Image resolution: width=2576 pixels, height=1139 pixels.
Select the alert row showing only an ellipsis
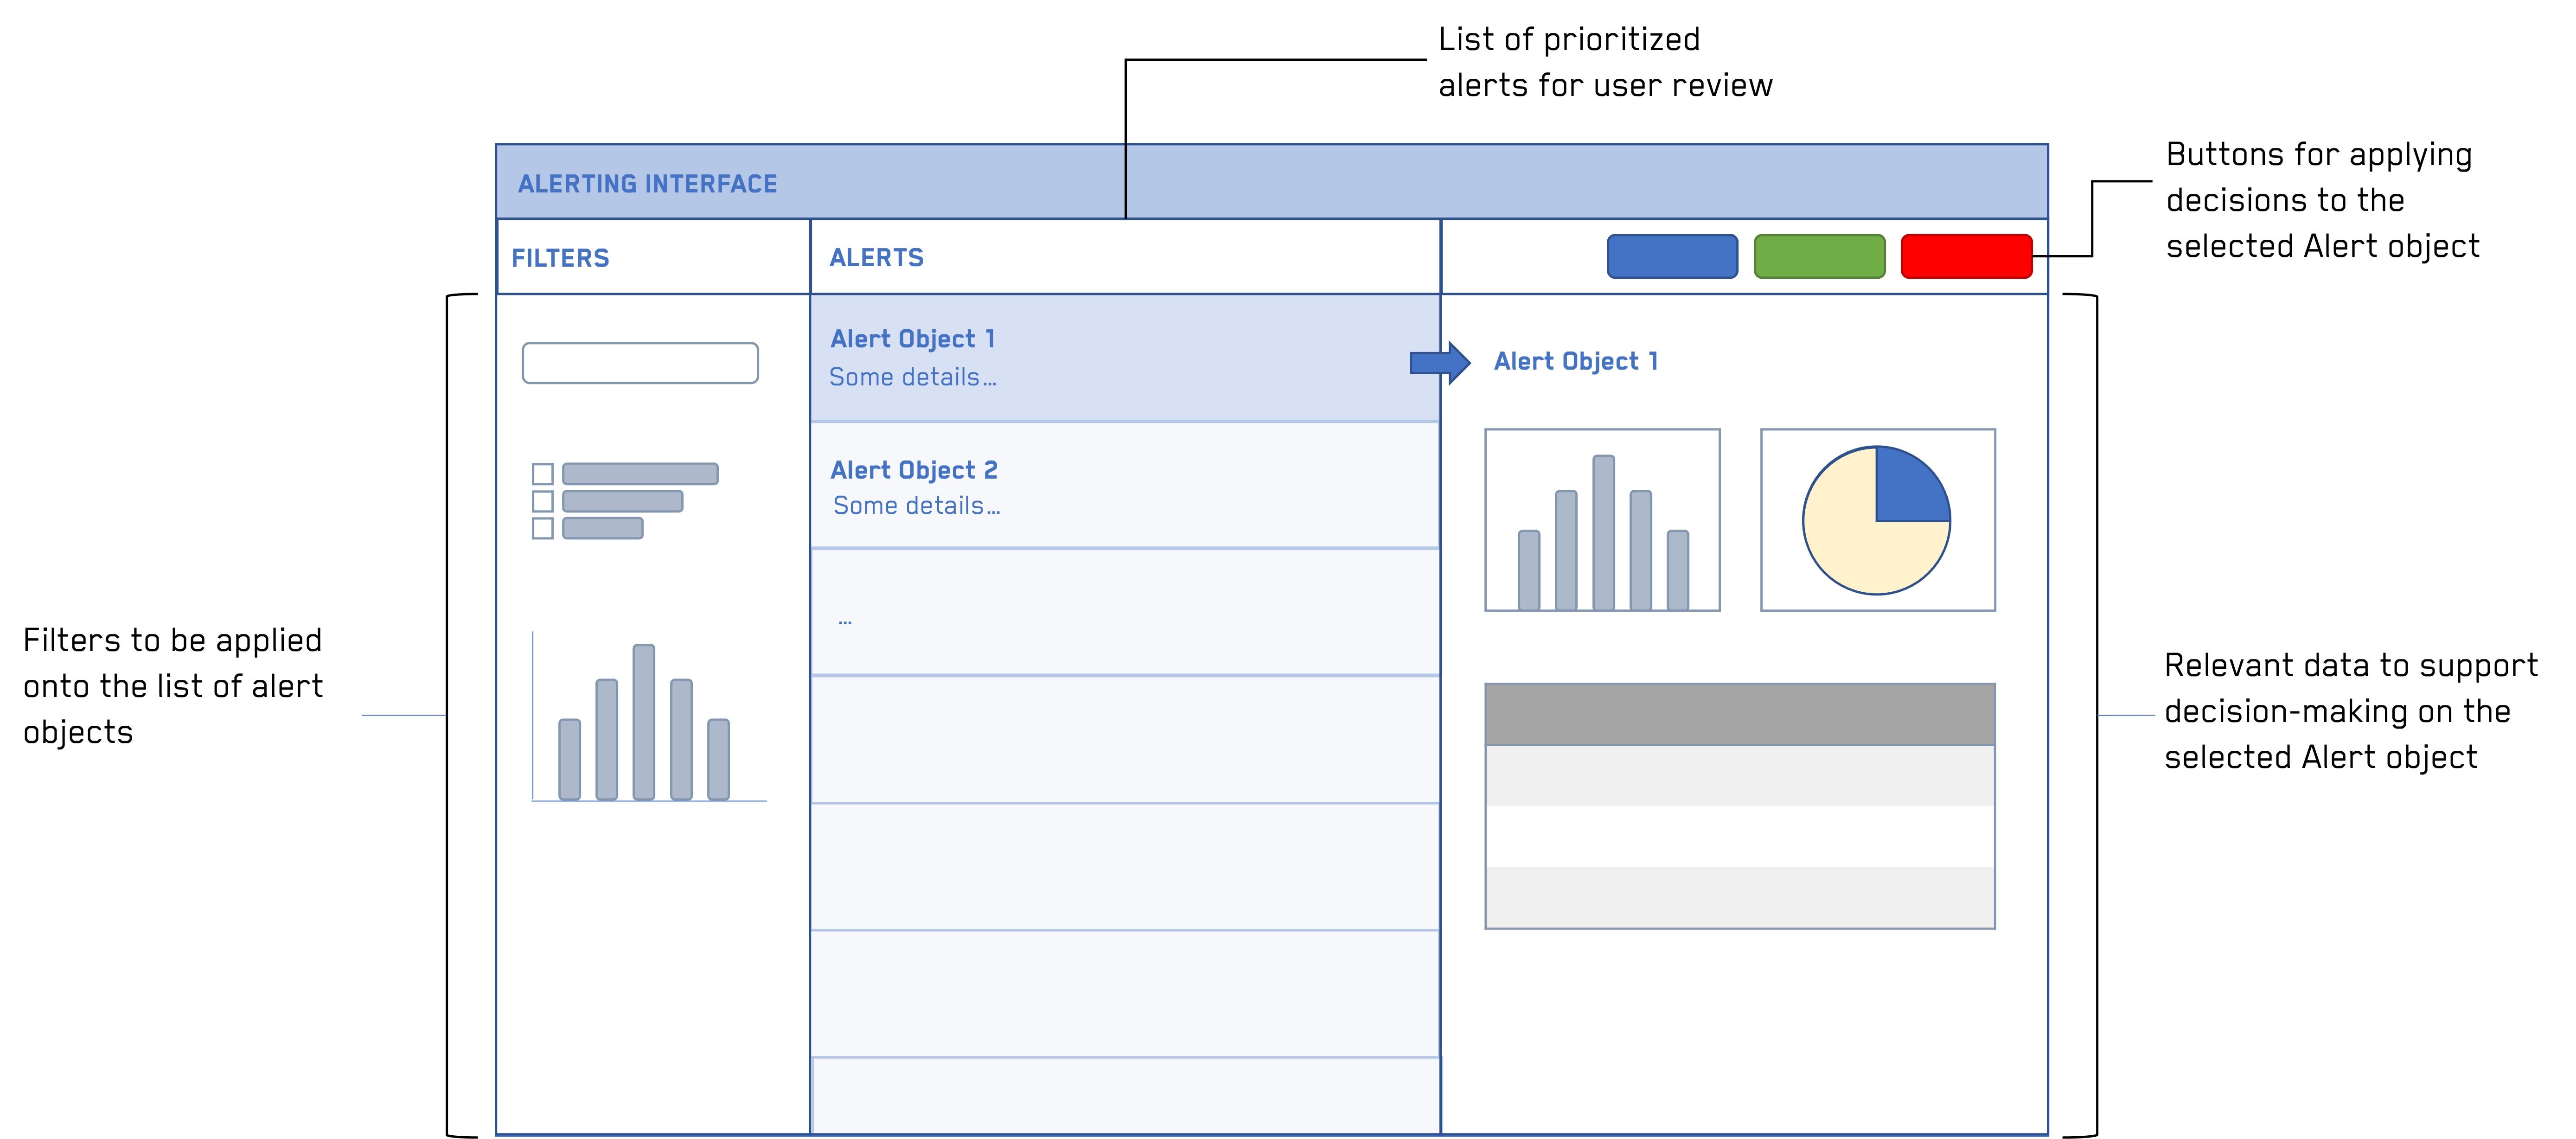(1125, 612)
